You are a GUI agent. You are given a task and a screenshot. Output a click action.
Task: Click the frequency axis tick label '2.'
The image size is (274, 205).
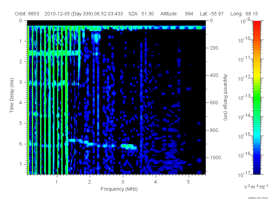click(x=90, y=182)
